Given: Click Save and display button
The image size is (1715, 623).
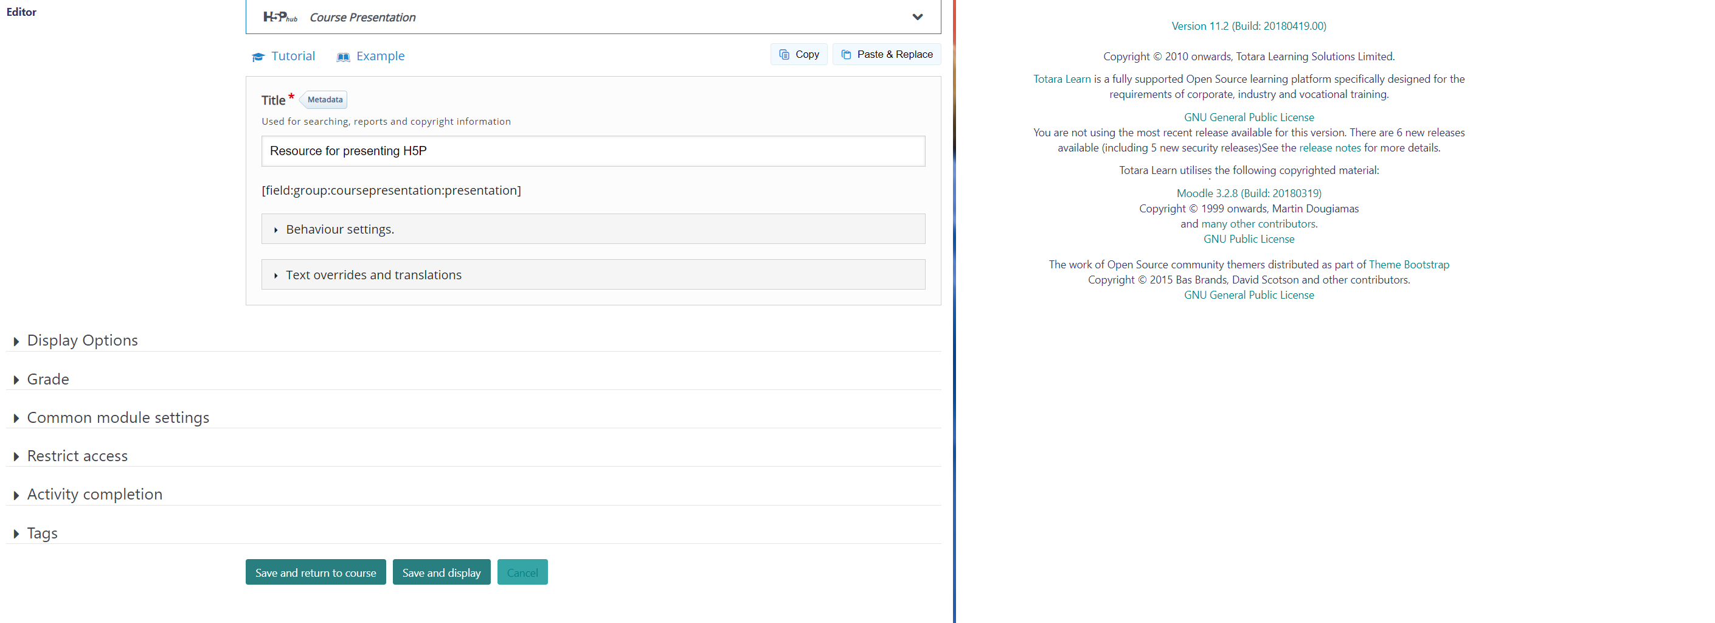Looking at the screenshot, I should click(x=442, y=573).
